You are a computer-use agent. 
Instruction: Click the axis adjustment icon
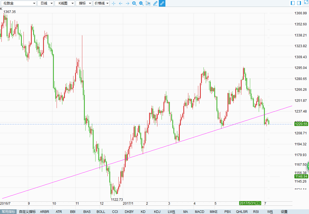(x=148, y=3)
